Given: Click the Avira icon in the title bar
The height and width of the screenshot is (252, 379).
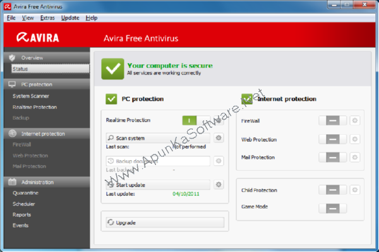Looking at the screenshot, I should pyautogui.click(x=7, y=6).
